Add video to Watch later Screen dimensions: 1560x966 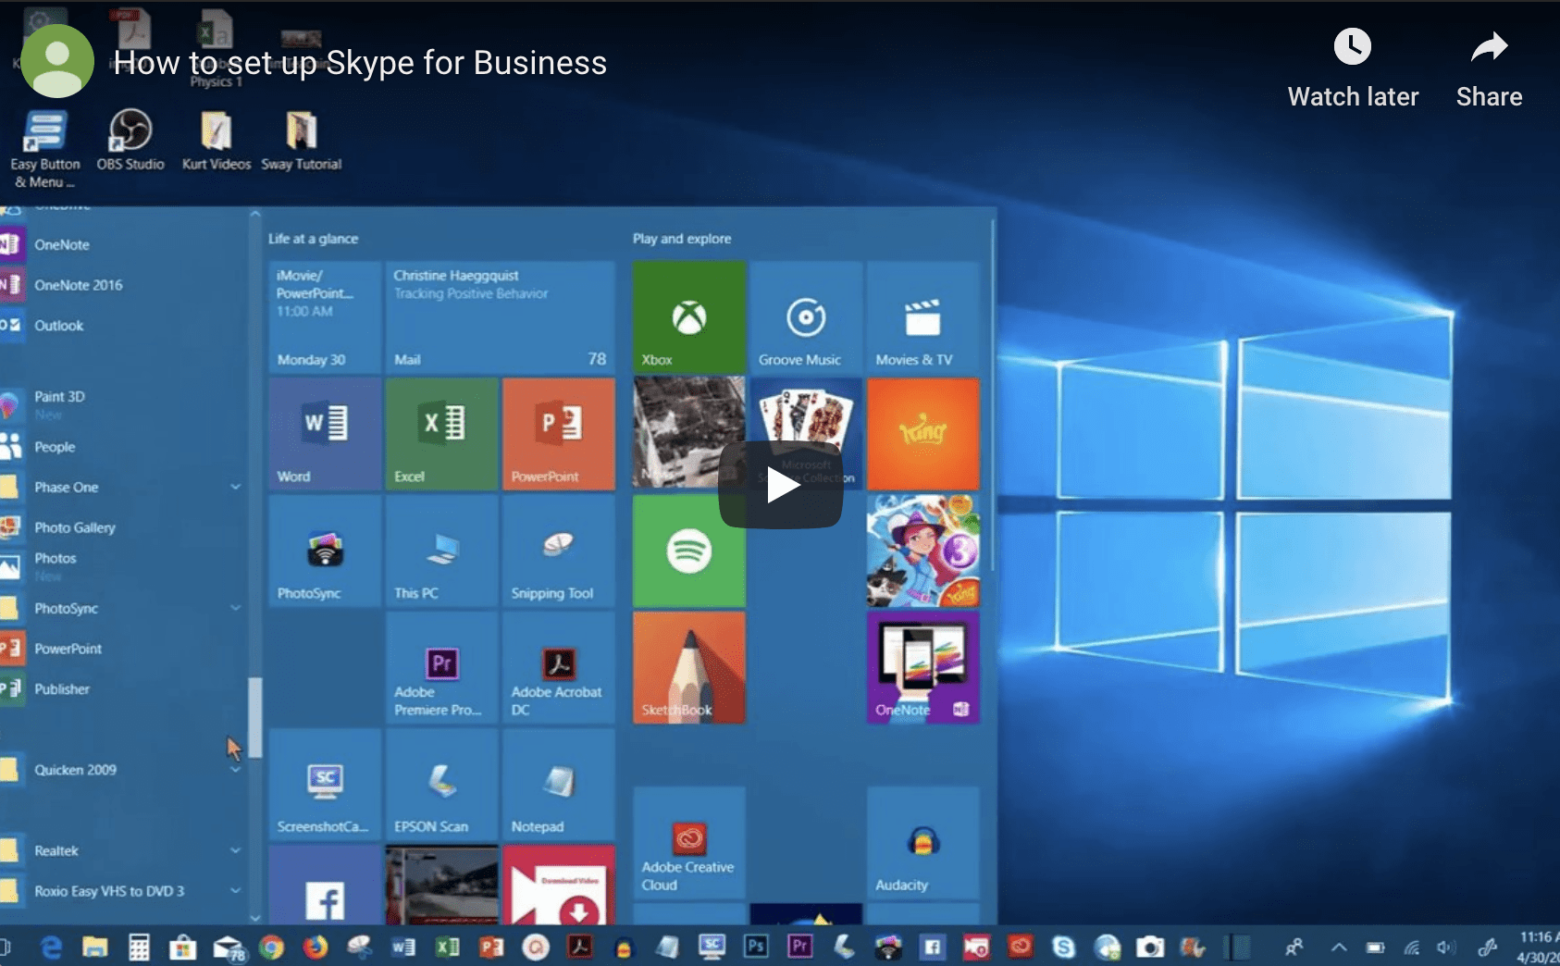(1352, 68)
